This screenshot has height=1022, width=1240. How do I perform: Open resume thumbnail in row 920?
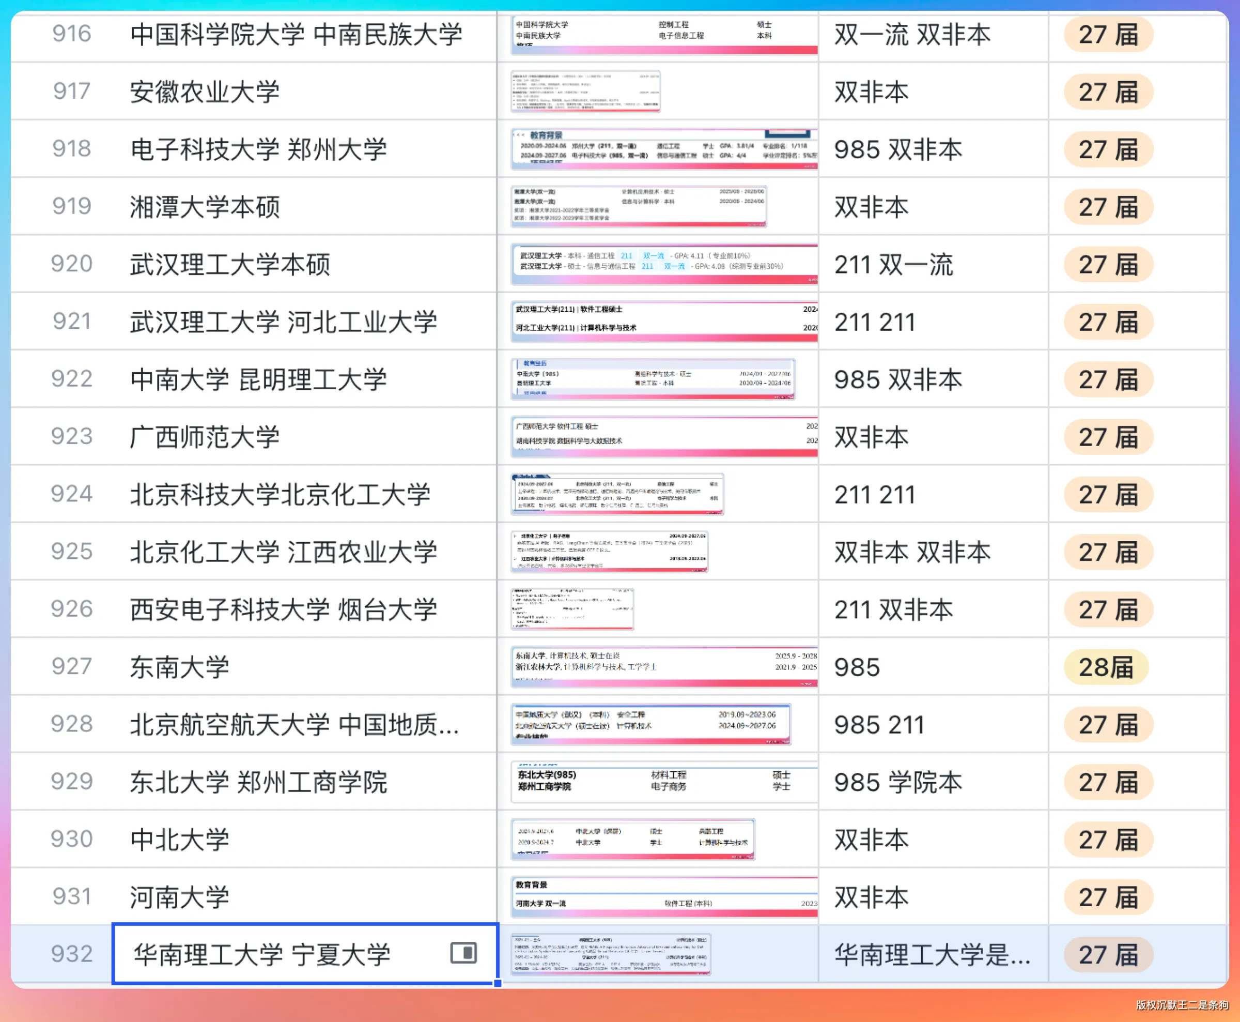(664, 264)
